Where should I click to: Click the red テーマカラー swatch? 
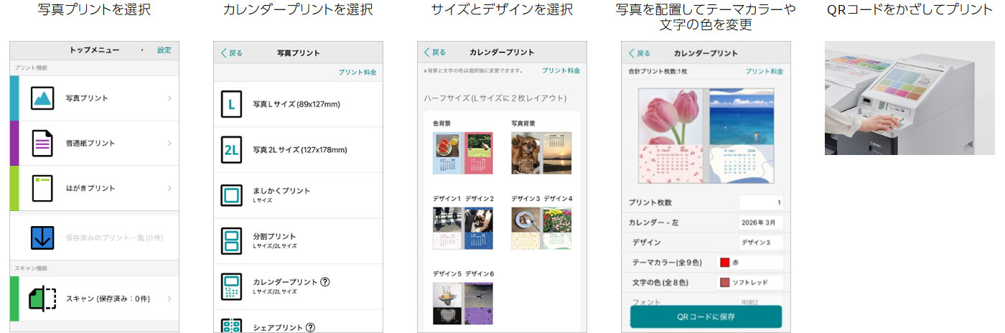point(725,263)
